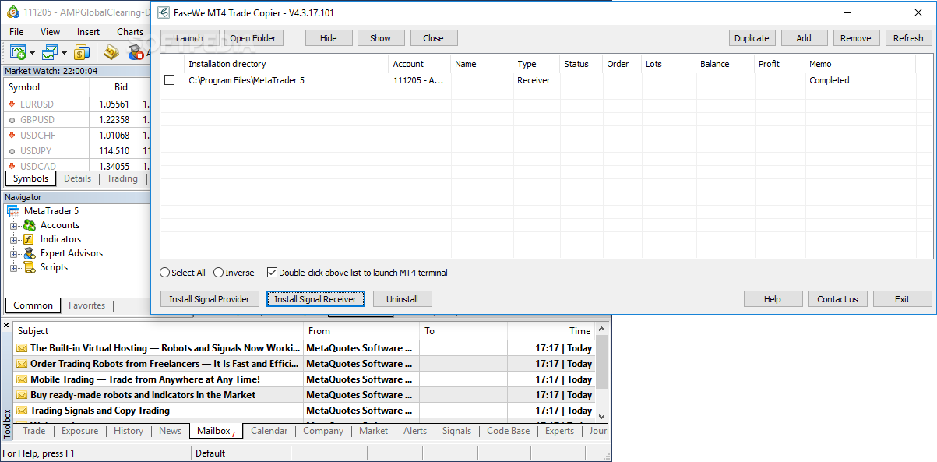
Task: Click the Expert Advisors icon in Navigator
Action: [30, 253]
